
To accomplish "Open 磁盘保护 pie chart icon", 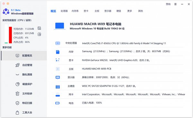I will (17, 84).
